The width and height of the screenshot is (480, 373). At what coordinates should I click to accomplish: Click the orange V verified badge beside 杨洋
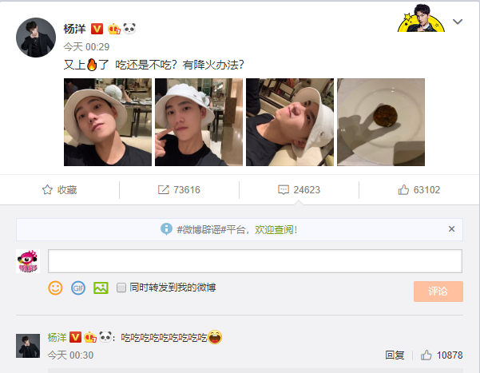coord(97,29)
